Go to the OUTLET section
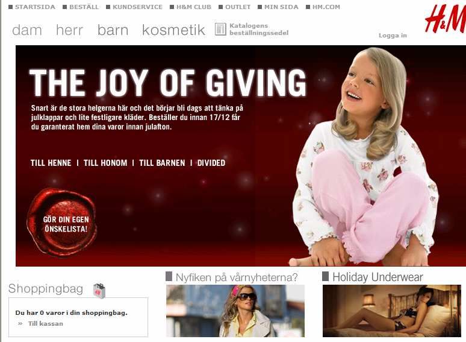This screenshot has height=342, width=466. (x=238, y=7)
